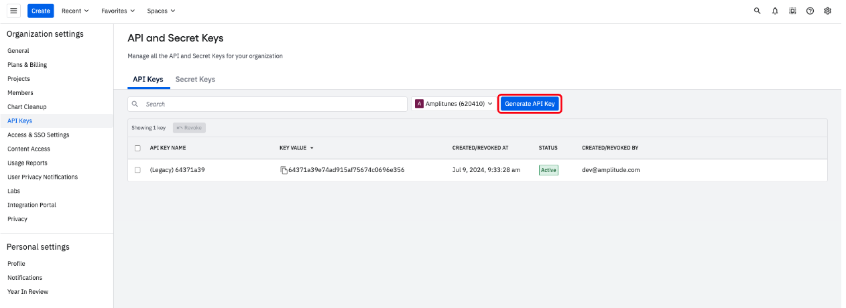Click the square icon next to the bell
Screen dimensions: 846x308
point(792,11)
